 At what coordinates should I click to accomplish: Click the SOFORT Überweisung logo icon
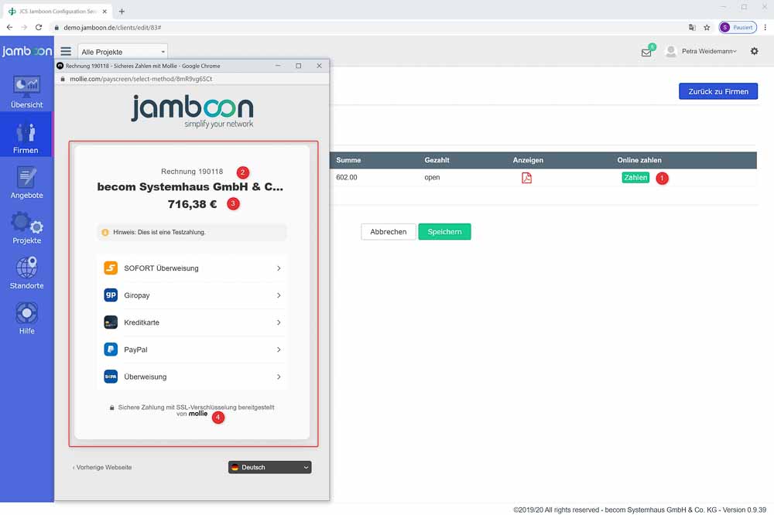tap(111, 268)
